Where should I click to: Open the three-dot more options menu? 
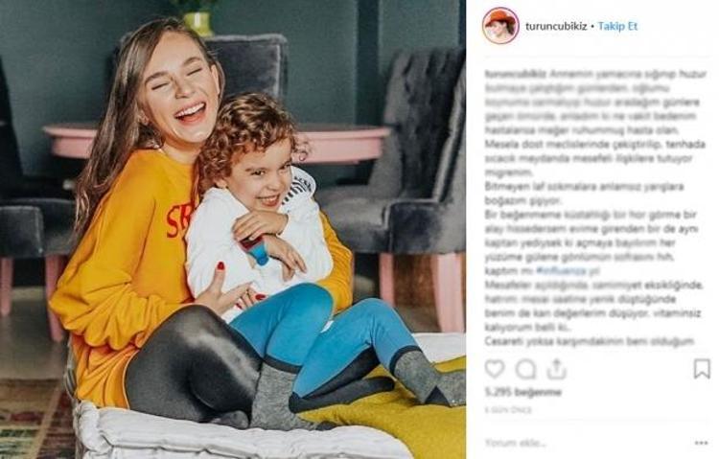coord(701,443)
